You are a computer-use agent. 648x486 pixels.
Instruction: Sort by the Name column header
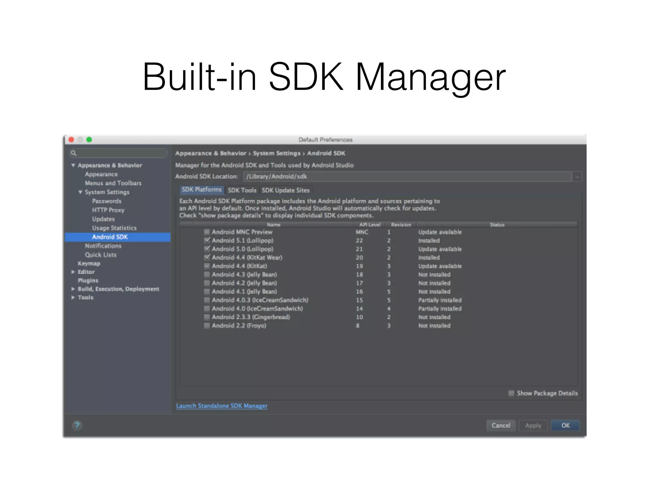coord(274,225)
